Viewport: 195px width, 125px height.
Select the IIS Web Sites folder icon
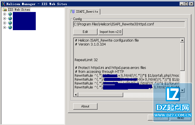pos(4,9)
